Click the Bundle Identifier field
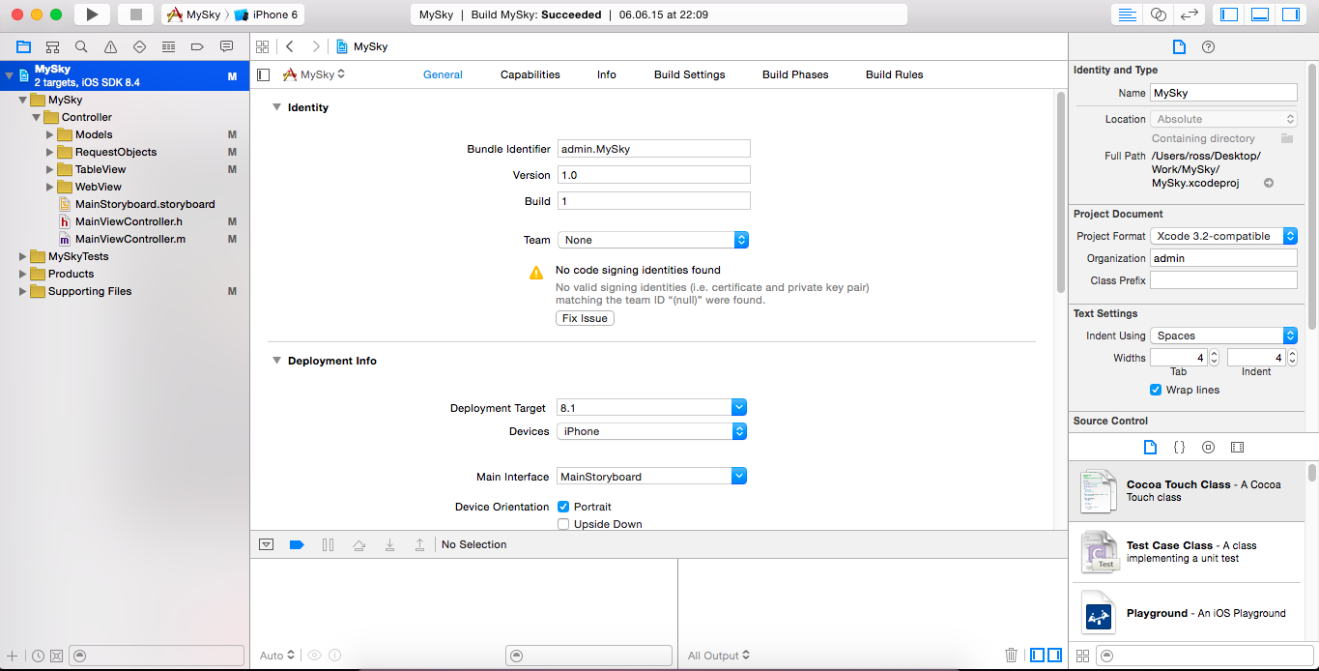Screen dimensions: 1319x671 653,149
